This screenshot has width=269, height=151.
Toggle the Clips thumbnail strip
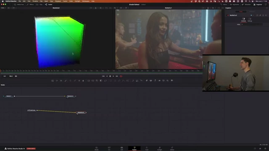pos(39,5)
